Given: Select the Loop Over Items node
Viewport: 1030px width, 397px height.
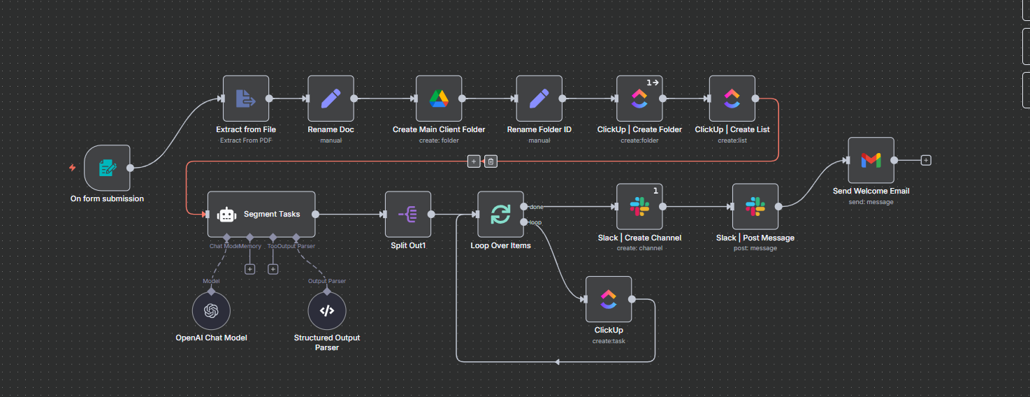Looking at the screenshot, I should [500, 215].
